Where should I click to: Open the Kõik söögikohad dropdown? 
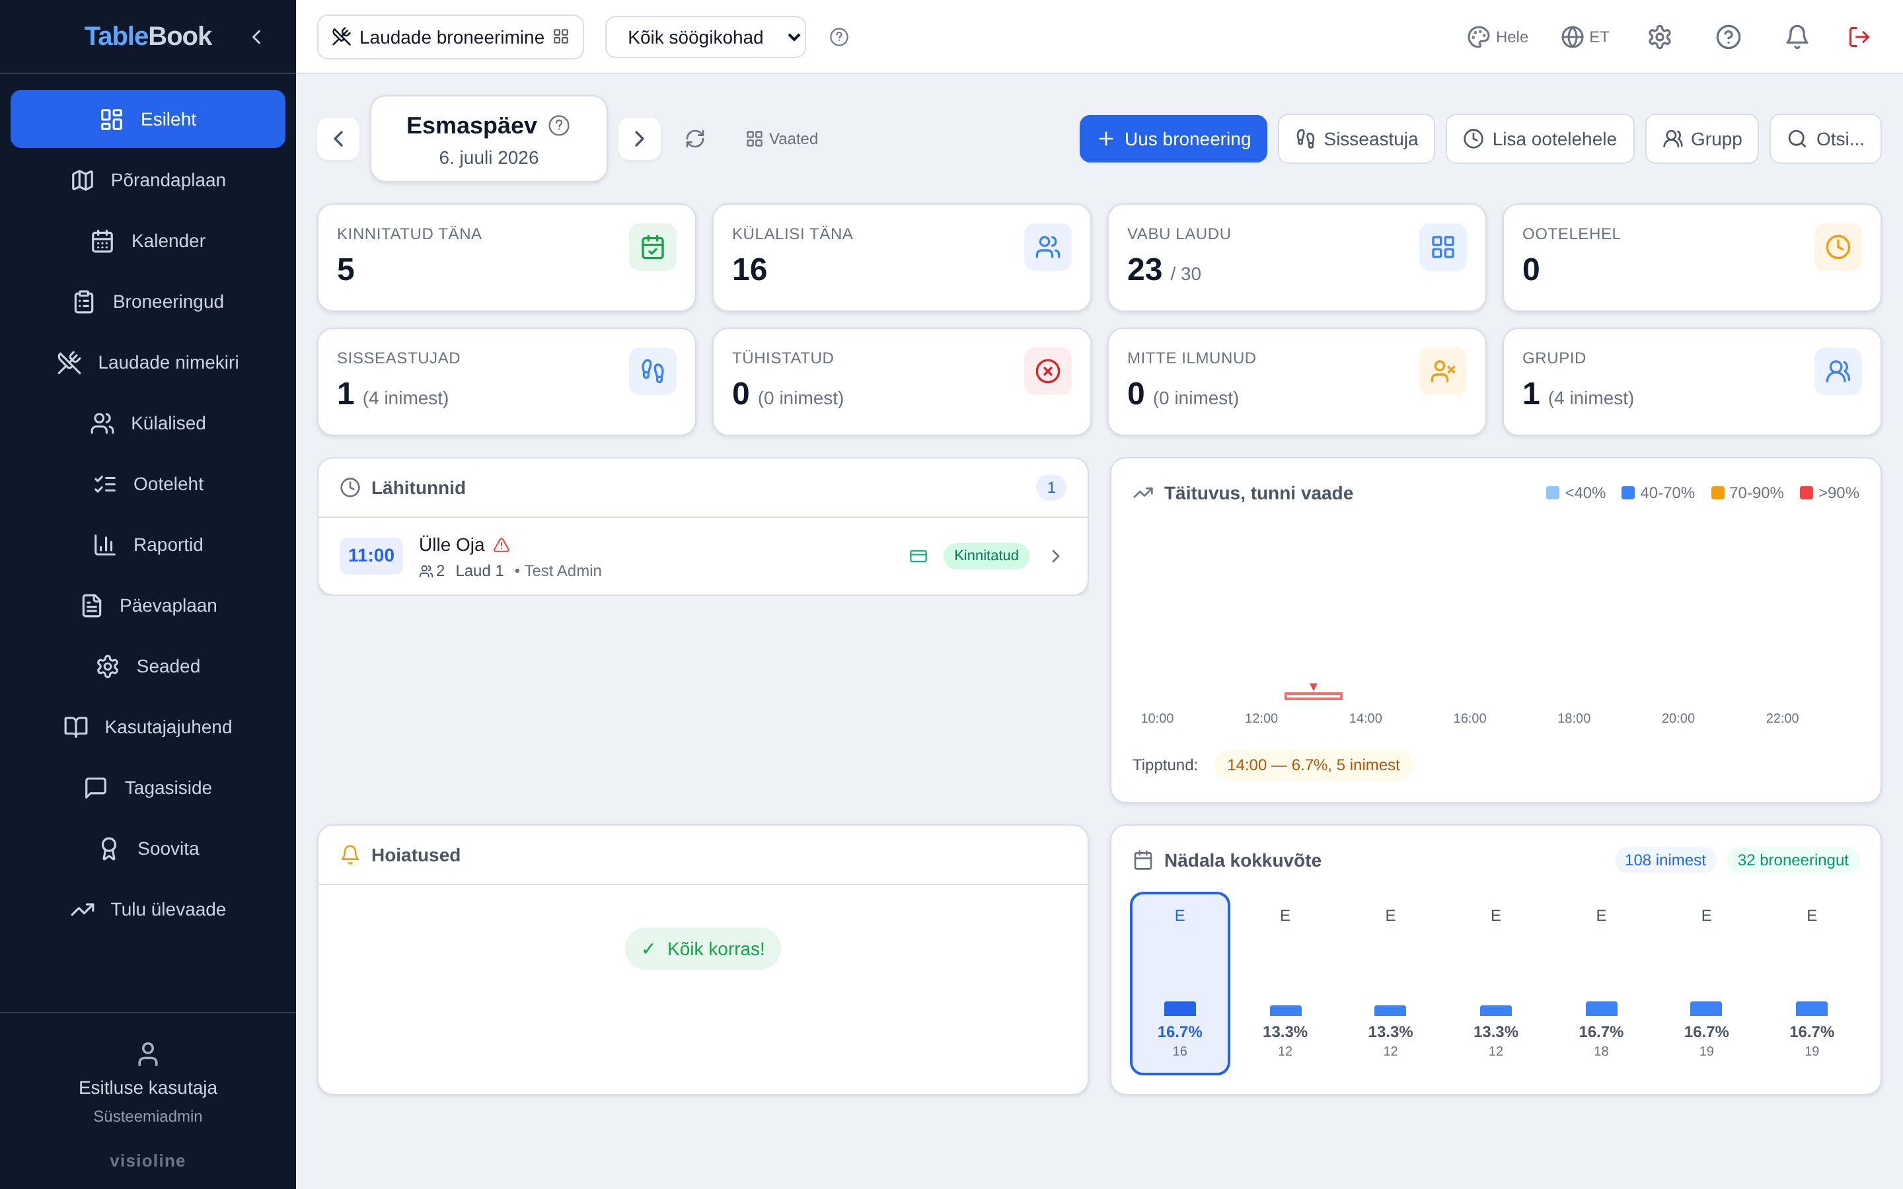(706, 37)
